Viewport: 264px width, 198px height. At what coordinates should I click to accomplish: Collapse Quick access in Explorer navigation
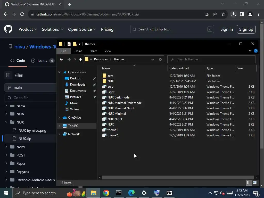coord(59,72)
